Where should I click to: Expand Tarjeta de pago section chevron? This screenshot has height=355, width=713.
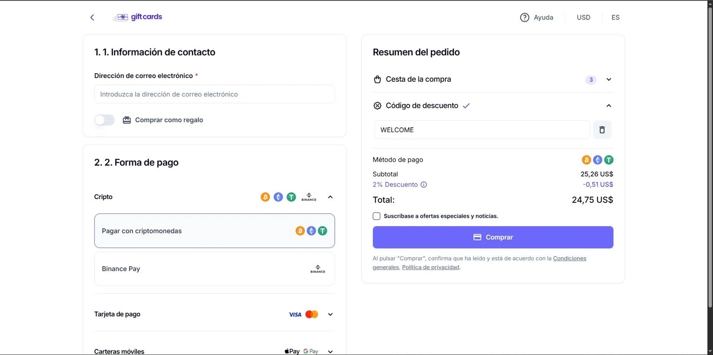coord(330,314)
